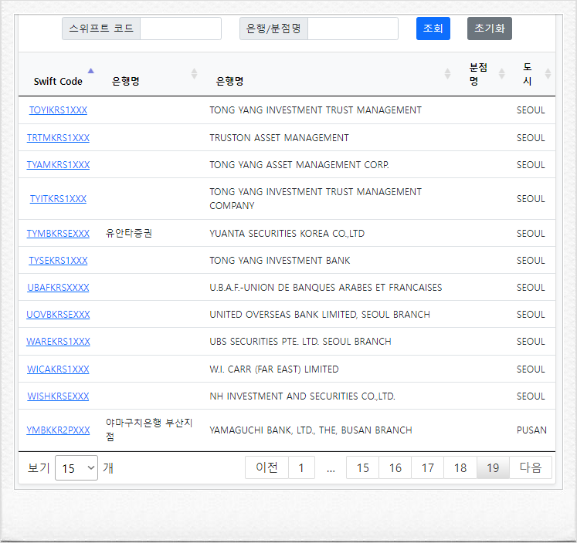Viewport: 577px width, 543px height.
Task: Go to page 16
Action: (395, 467)
